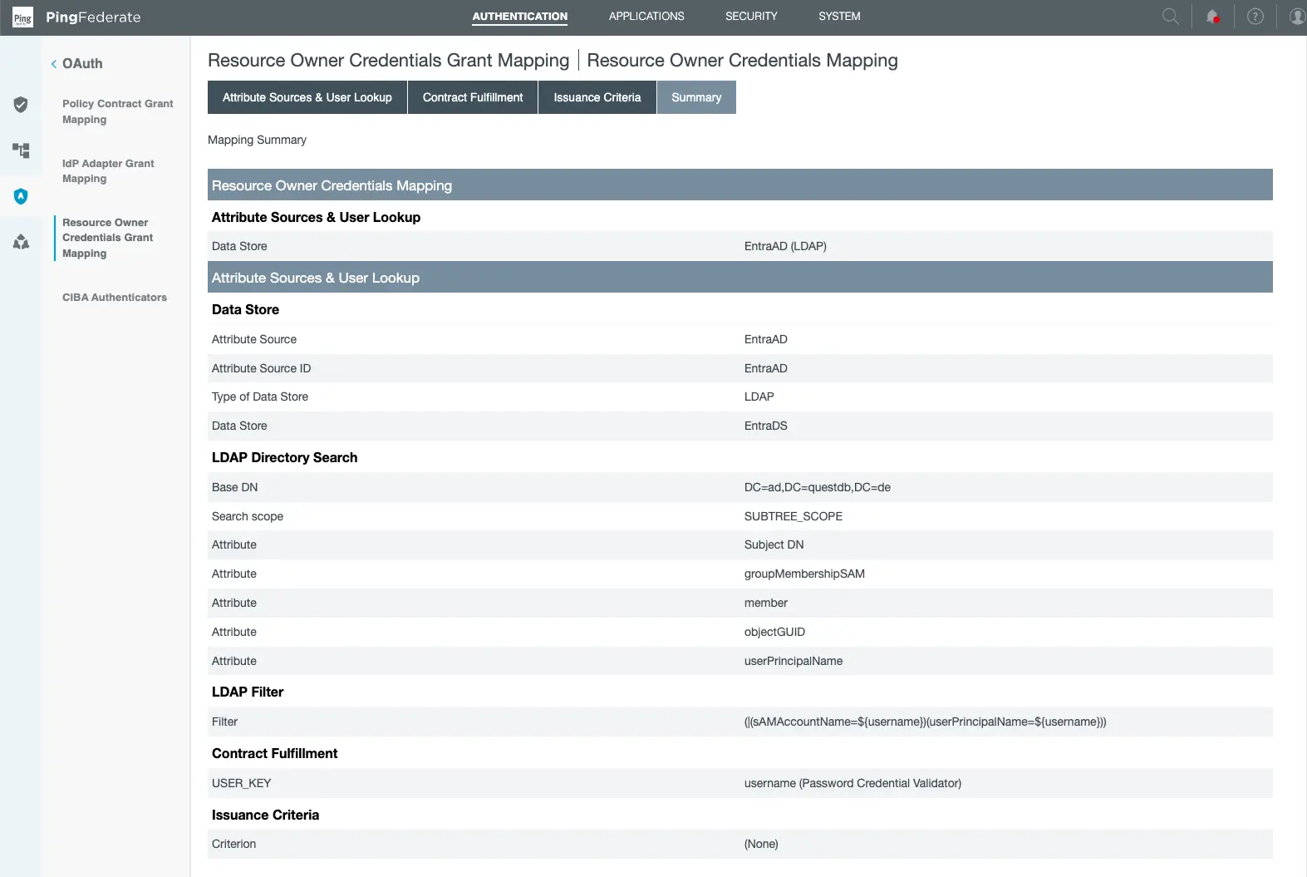
Task: Switch to Attribute Sources & User Lookup tab
Action: (x=307, y=97)
